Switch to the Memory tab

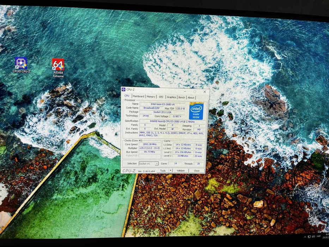pos(151,97)
